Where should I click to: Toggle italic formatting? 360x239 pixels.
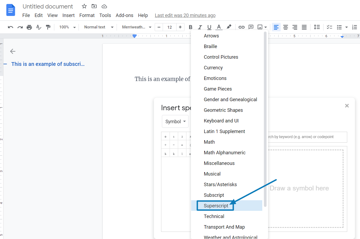[200, 27]
